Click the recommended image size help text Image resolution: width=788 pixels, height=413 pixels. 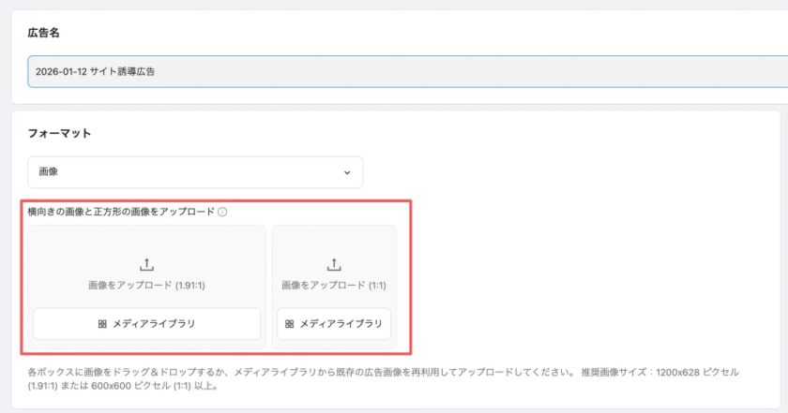point(383,378)
